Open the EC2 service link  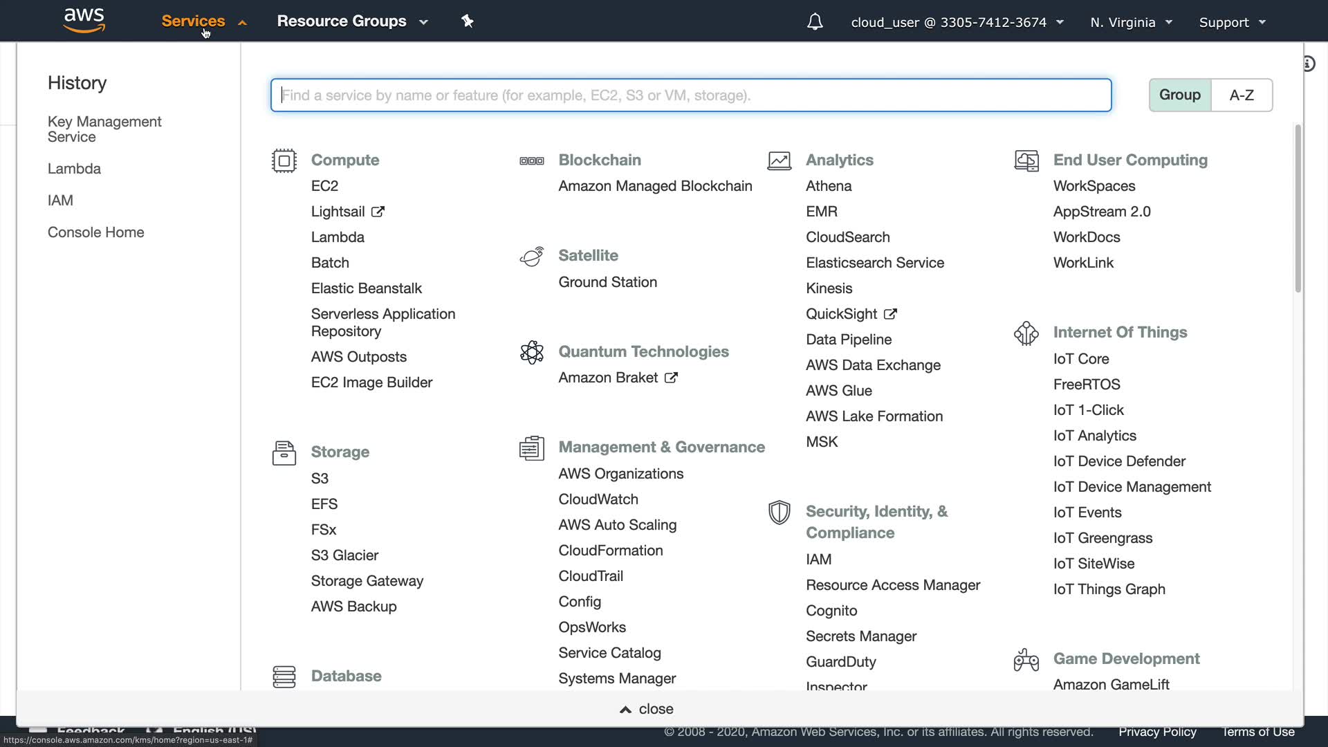(324, 186)
